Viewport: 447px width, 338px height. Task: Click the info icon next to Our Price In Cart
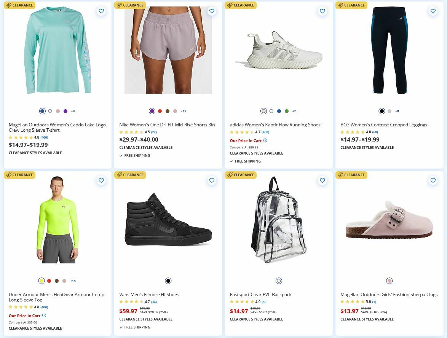point(44,316)
